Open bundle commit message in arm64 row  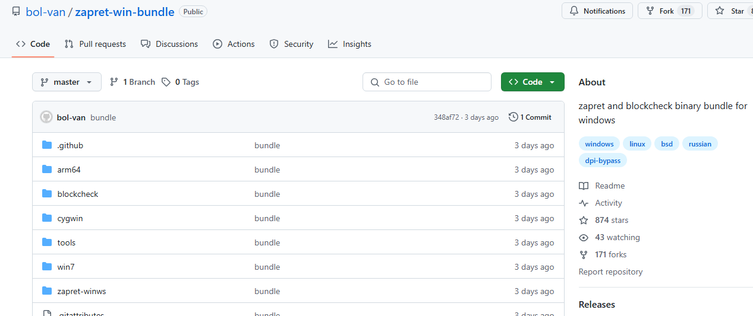coord(267,170)
